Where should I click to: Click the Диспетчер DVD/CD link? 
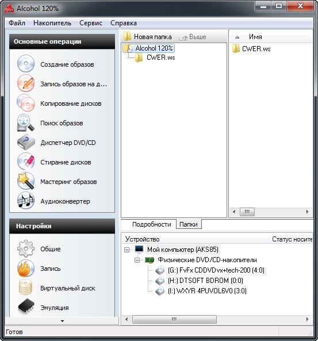coord(68,143)
